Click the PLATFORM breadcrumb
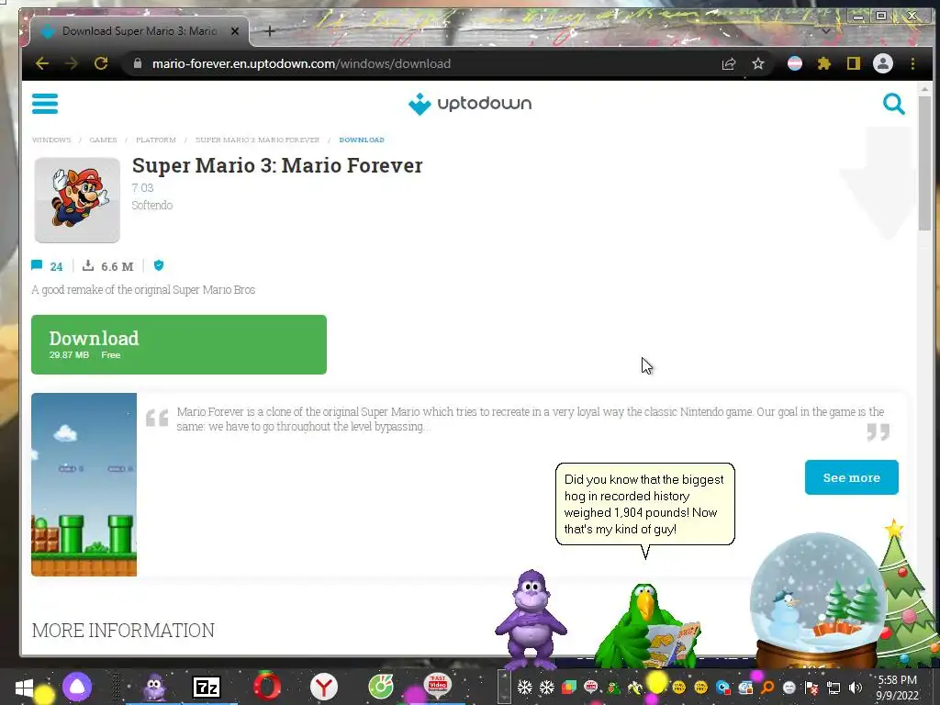The height and width of the screenshot is (705, 940). [x=156, y=140]
